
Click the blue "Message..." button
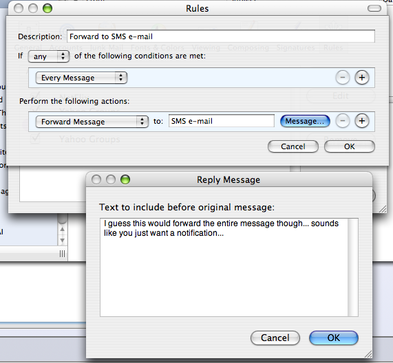click(x=305, y=121)
